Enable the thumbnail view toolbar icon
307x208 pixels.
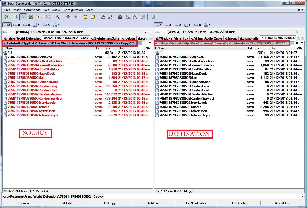[31, 17]
